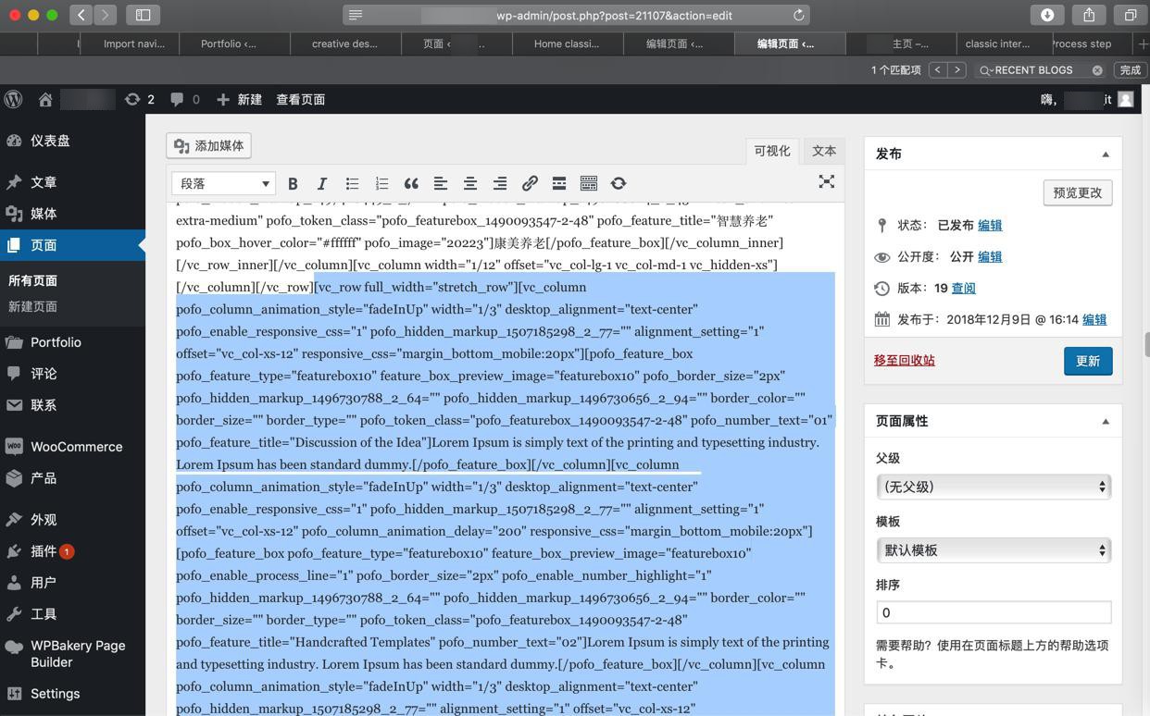Reload page in Safari address bar
1150x716 pixels.
tap(798, 15)
